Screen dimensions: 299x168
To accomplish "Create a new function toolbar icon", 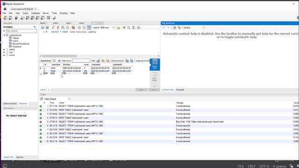I will [43, 18].
